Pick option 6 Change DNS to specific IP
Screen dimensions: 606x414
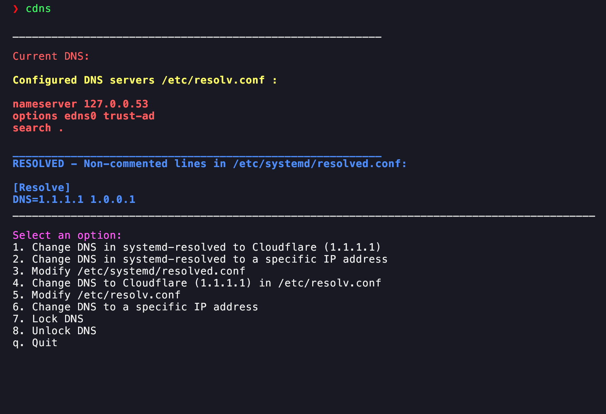(x=135, y=307)
